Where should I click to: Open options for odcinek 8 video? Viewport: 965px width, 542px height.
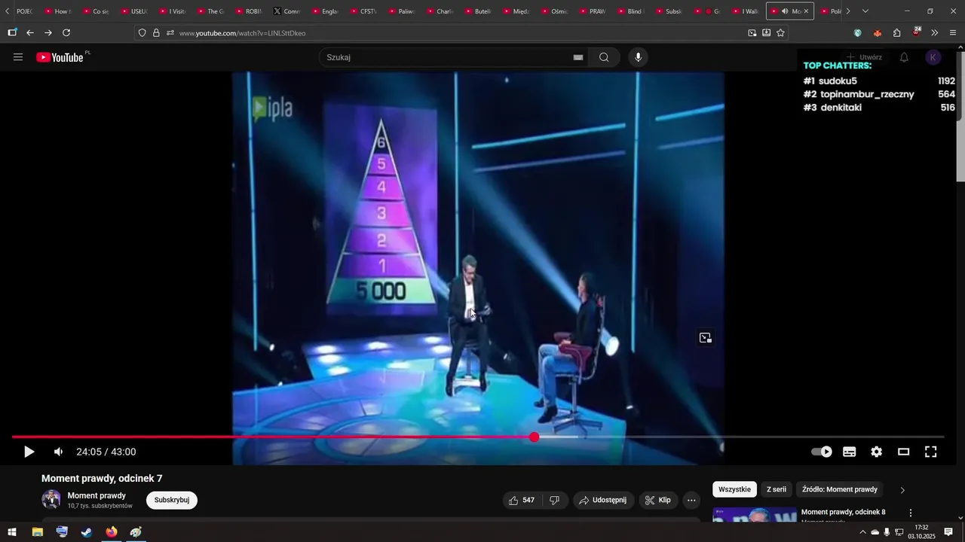[910, 513]
